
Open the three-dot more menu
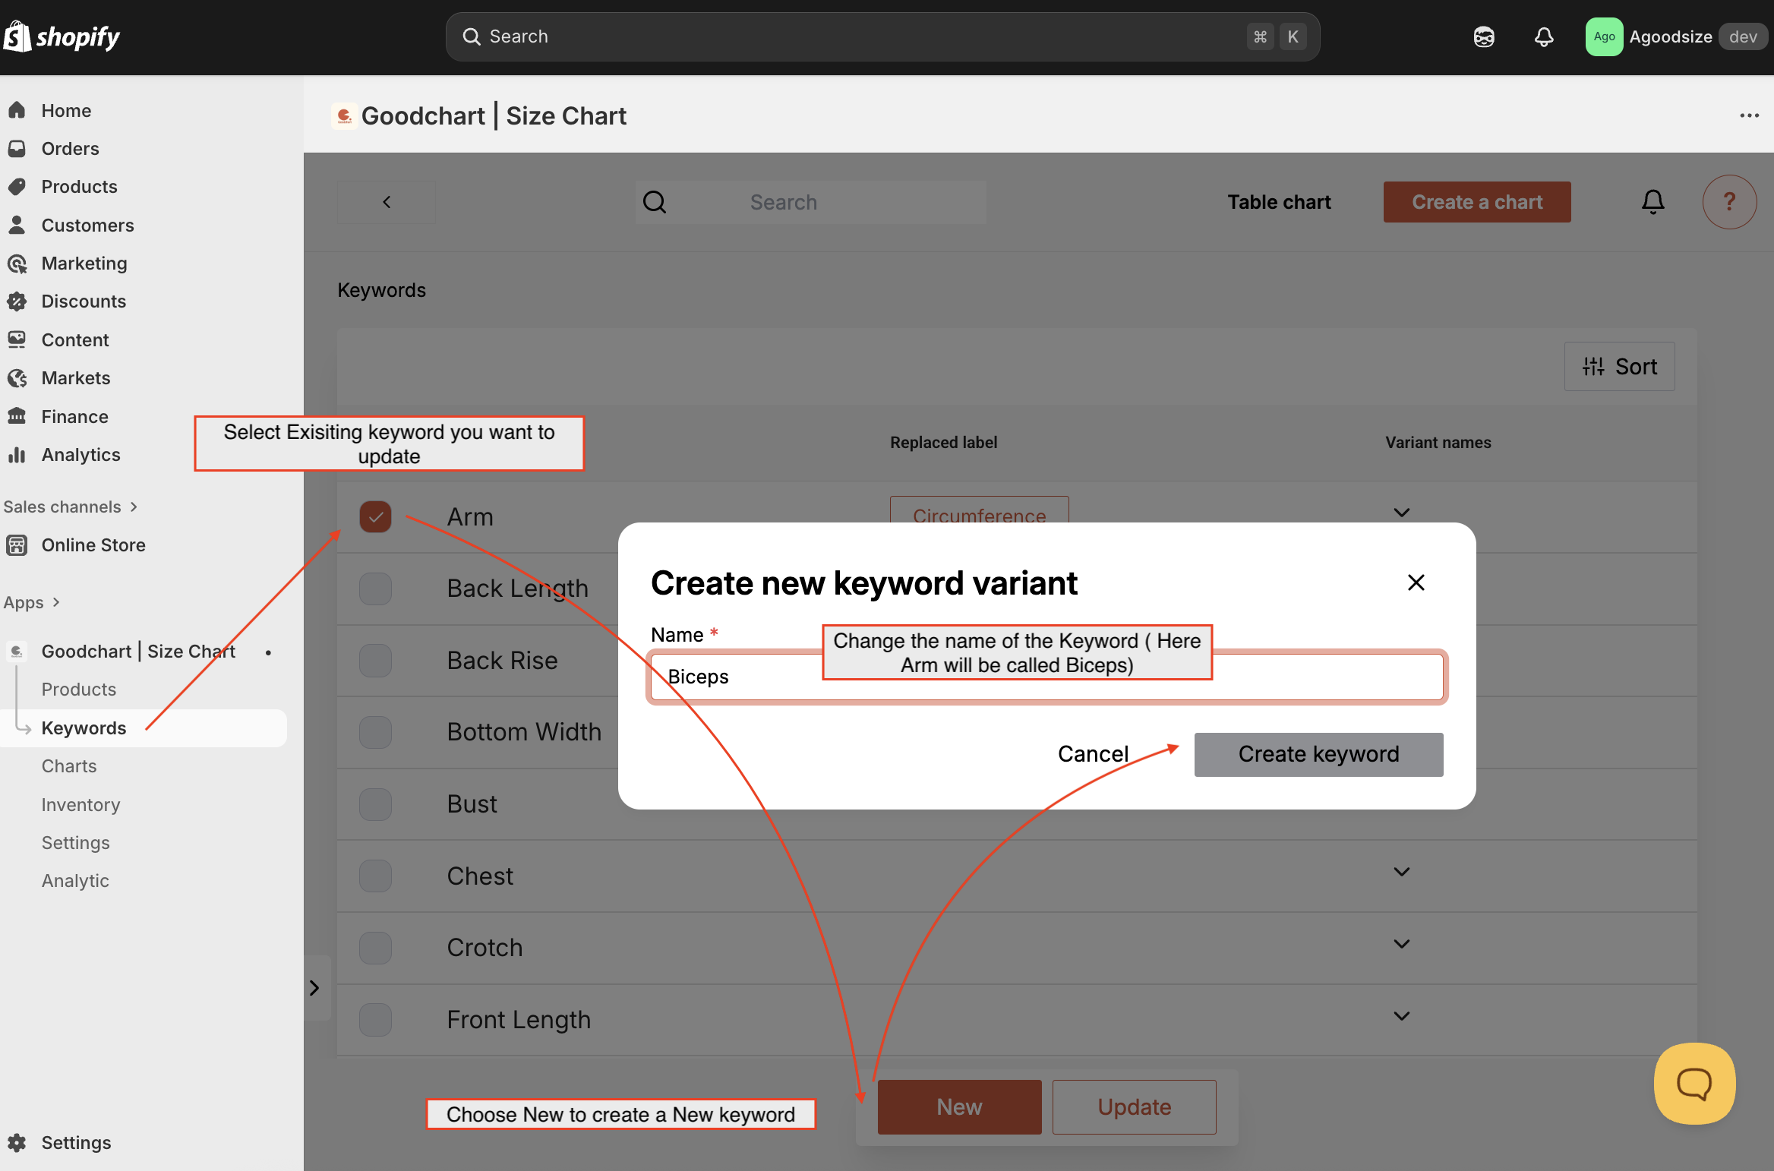click(1749, 115)
